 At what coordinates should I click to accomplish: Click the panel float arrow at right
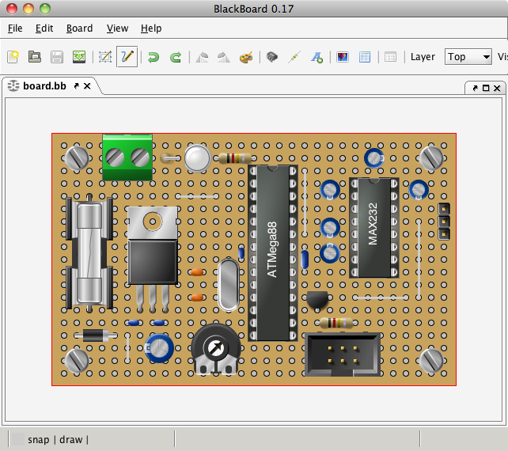coord(475,88)
